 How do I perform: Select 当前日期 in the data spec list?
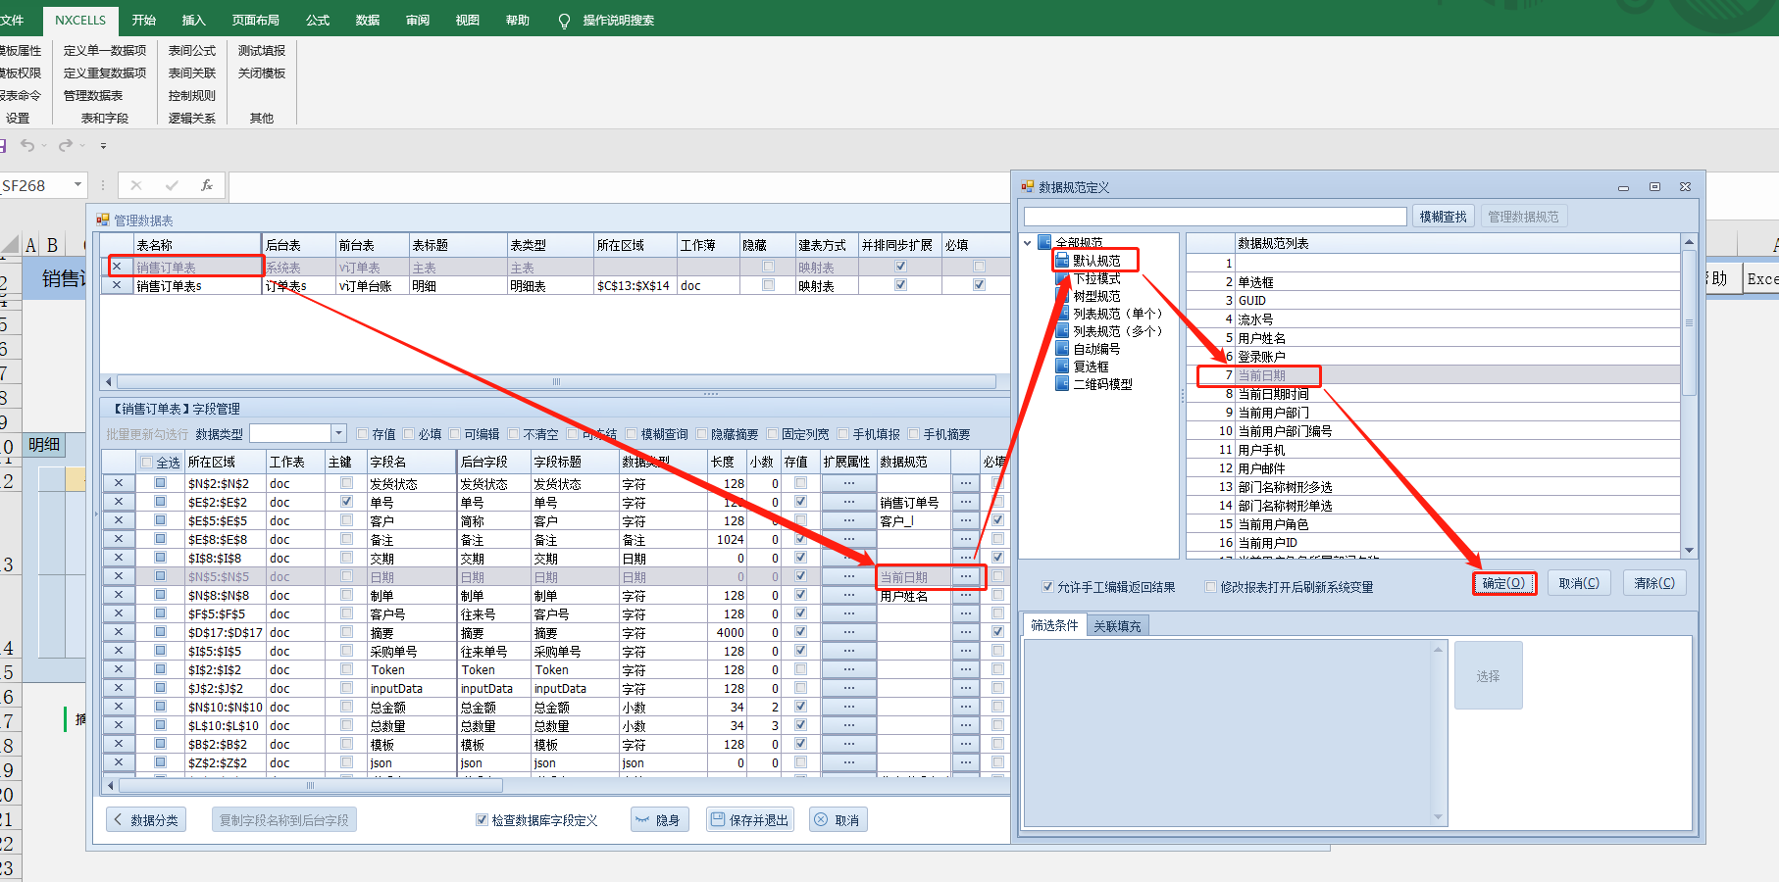coord(1261,375)
